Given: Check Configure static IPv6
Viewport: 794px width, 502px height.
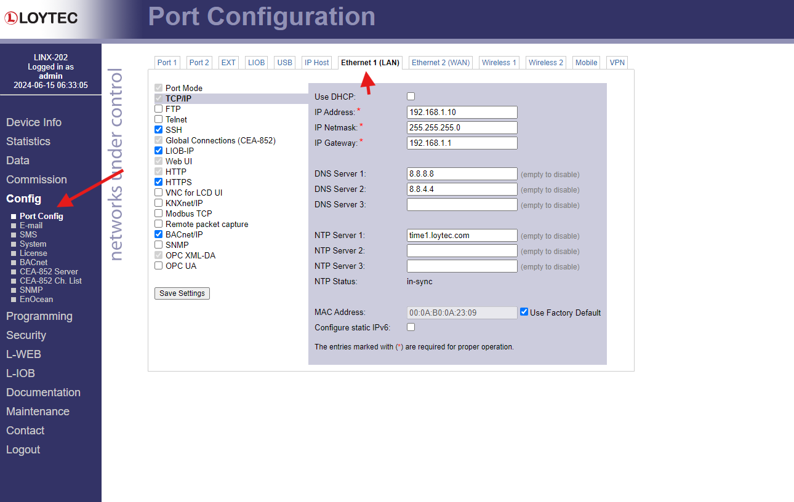Looking at the screenshot, I should [x=411, y=327].
